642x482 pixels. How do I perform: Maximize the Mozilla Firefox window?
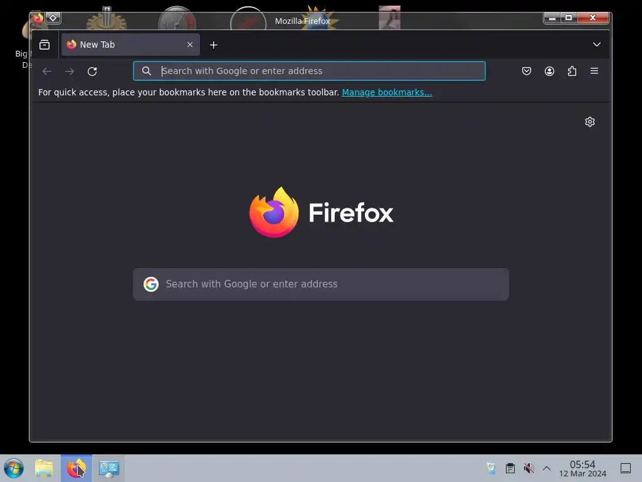[x=569, y=18]
